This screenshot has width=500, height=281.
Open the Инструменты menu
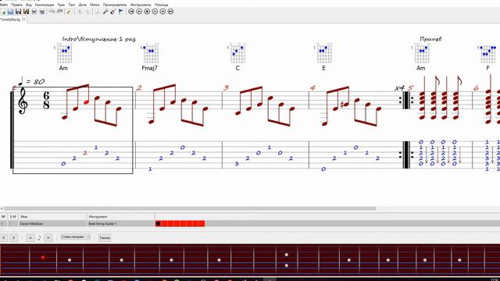141,5
